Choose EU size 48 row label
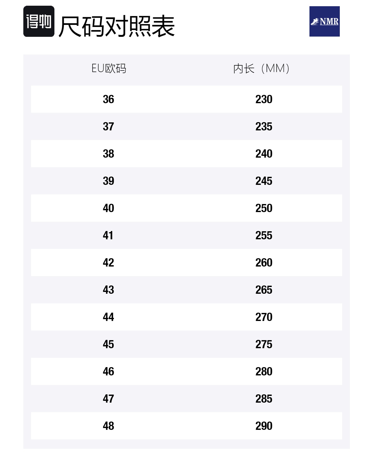The height and width of the screenshot is (469, 374). point(108,426)
